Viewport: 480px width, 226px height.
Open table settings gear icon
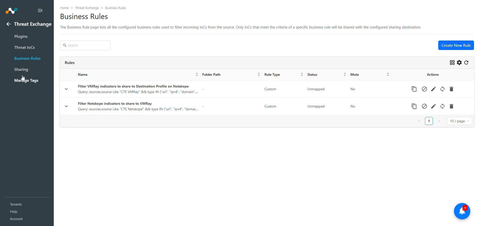tap(459, 62)
